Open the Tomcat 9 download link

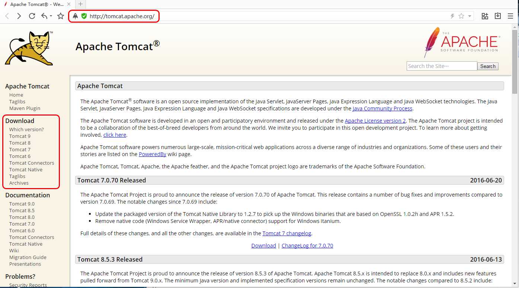[20, 136]
